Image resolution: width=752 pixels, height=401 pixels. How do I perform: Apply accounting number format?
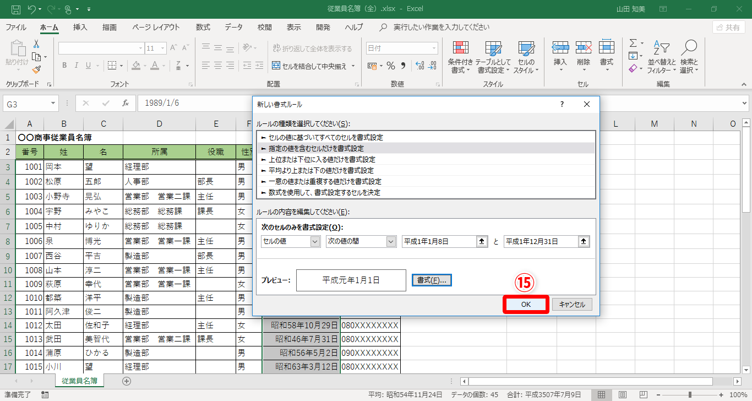pyautogui.click(x=372, y=66)
